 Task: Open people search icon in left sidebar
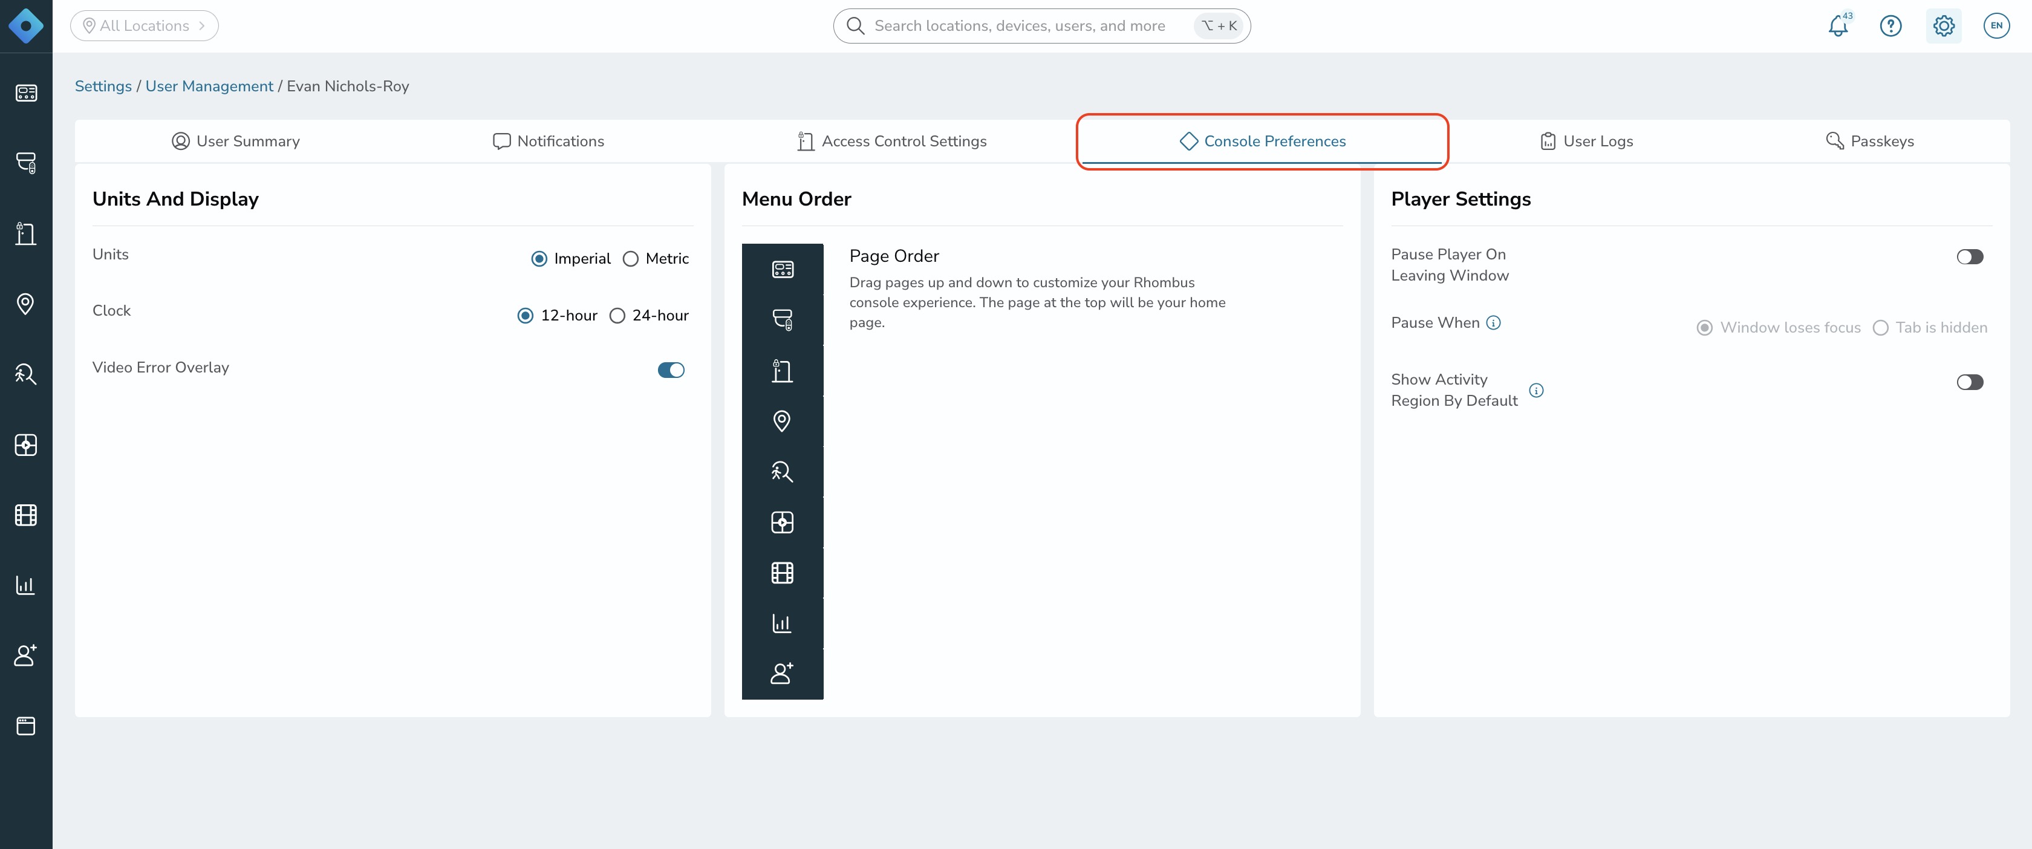click(26, 374)
